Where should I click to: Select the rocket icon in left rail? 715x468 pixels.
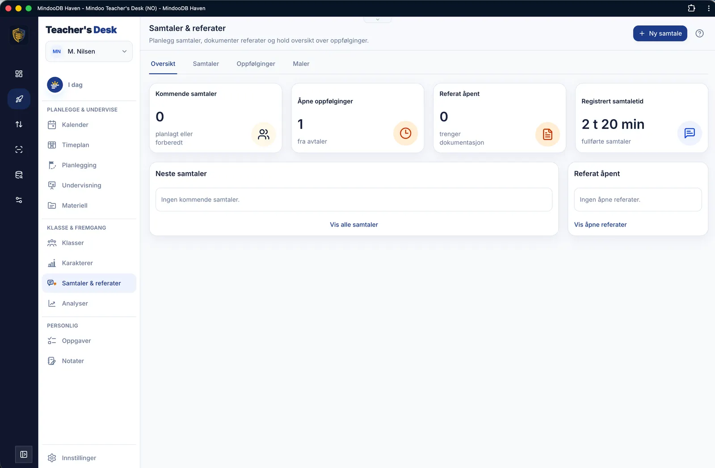(19, 99)
